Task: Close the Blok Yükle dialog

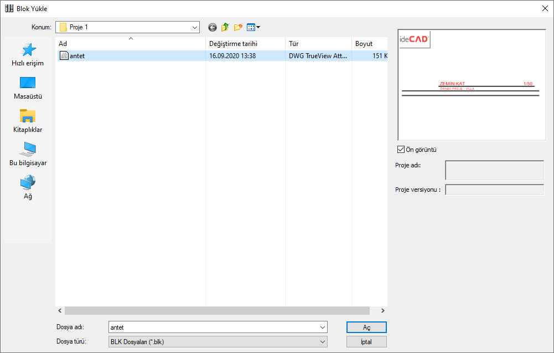Action: (545, 8)
